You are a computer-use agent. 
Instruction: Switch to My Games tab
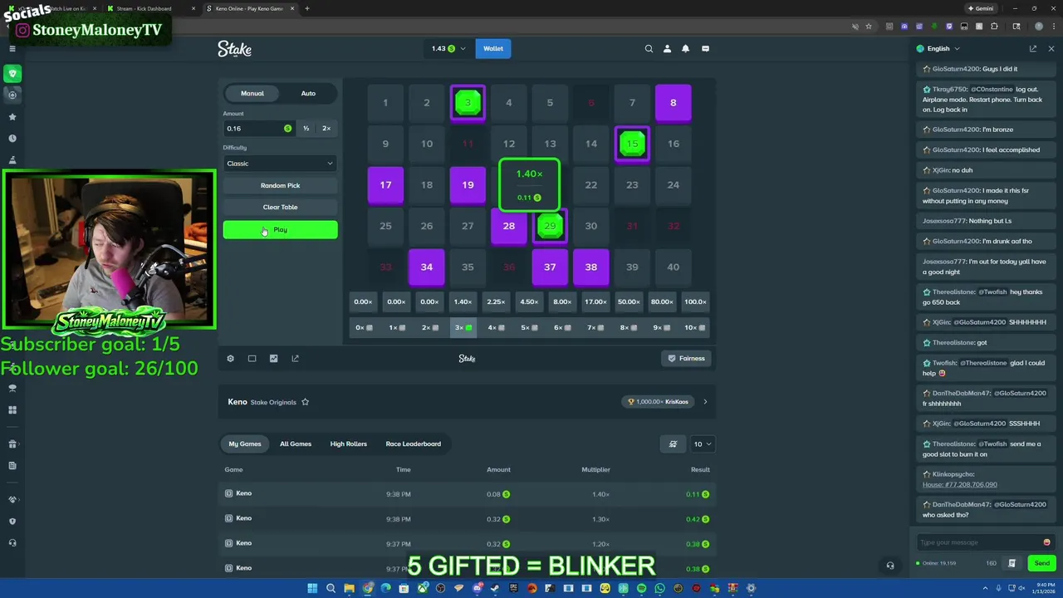(245, 444)
